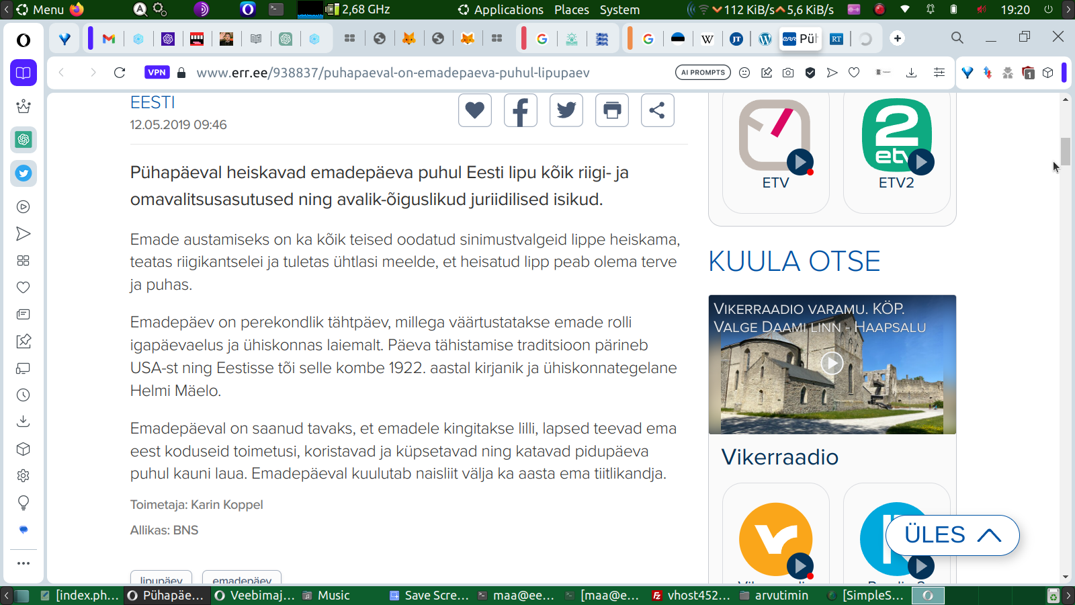
Task: Share the article on Facebook
Action: [521, 110]
